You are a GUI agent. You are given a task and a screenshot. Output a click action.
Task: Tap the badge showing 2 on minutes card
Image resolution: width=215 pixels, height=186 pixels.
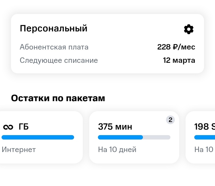point(170,120)
